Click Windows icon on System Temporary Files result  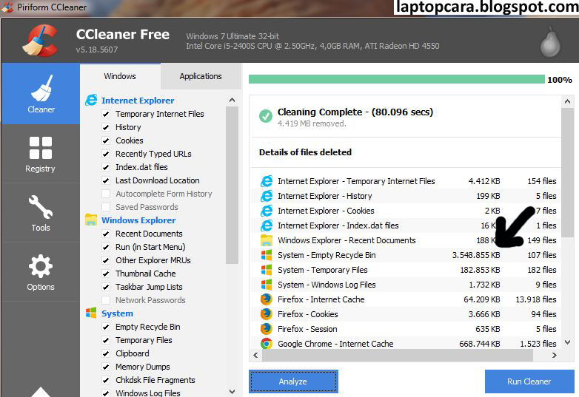tap(267, 270)
